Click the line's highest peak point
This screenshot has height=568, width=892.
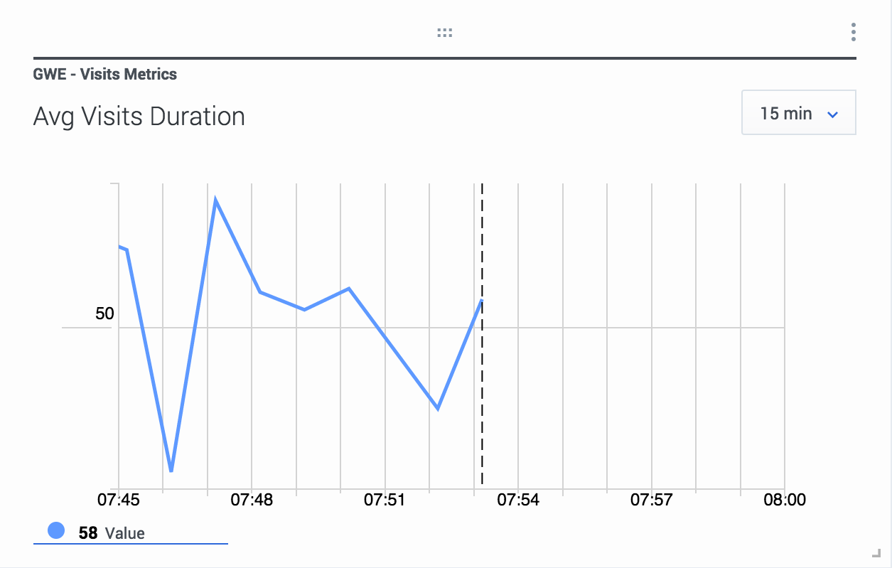click(x=215, y=200)
